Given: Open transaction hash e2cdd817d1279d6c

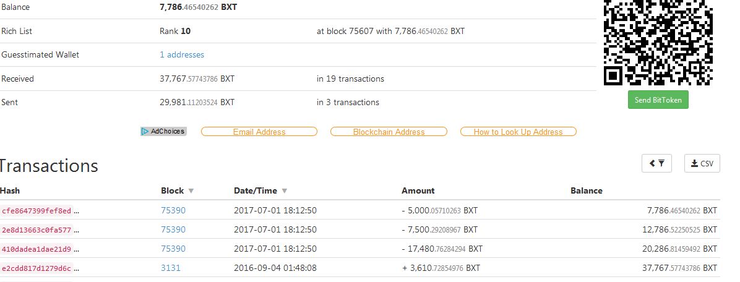Looking at the screenshot, I should pyautogui.click(x=37, y=268).
